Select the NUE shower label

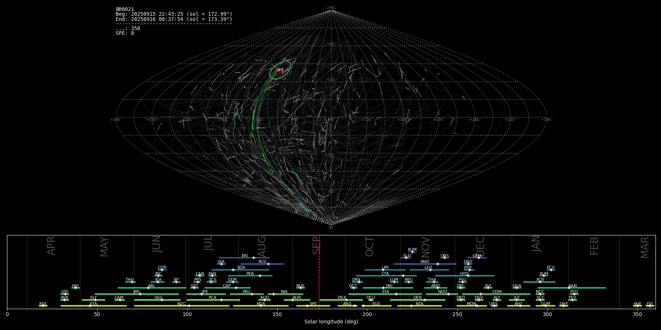300,286
